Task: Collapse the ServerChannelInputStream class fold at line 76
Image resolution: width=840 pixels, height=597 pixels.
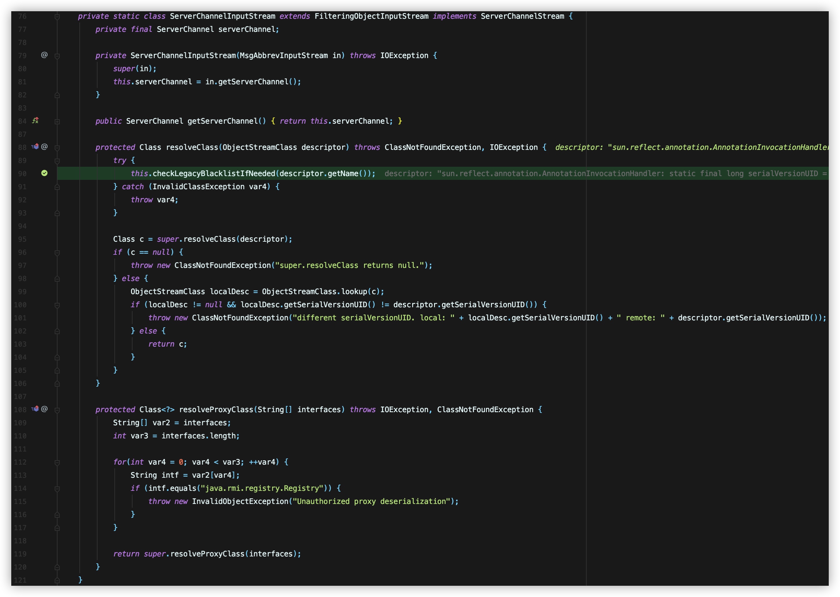Action: 57,17
